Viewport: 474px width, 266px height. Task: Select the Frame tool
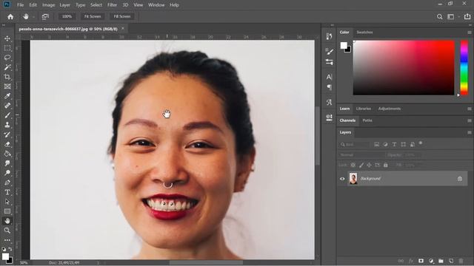point(7,86)
